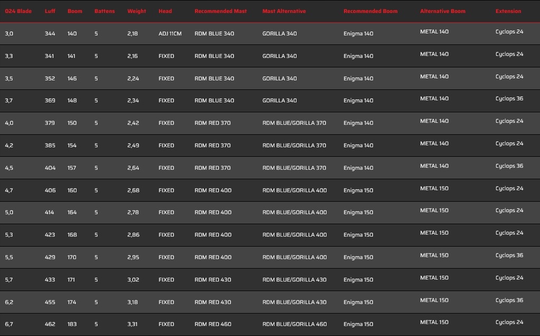Click the Weight column header
The width and height of the screenshot is (540, 336).
tap(137, 11)
